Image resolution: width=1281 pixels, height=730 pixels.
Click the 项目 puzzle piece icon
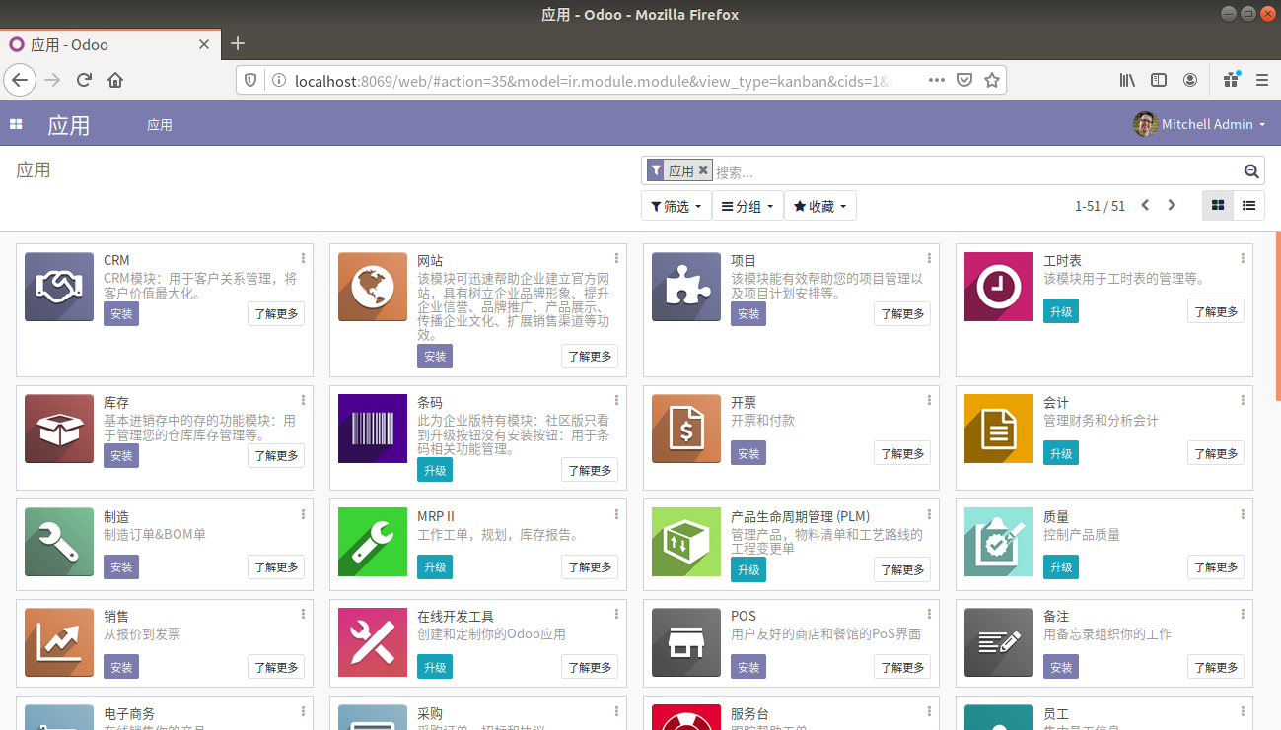(686, 287)
